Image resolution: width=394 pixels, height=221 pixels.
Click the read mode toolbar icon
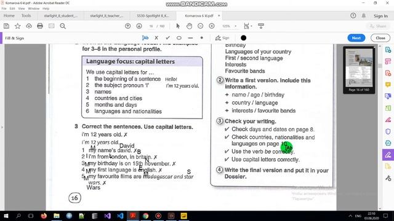click(261, 26)
